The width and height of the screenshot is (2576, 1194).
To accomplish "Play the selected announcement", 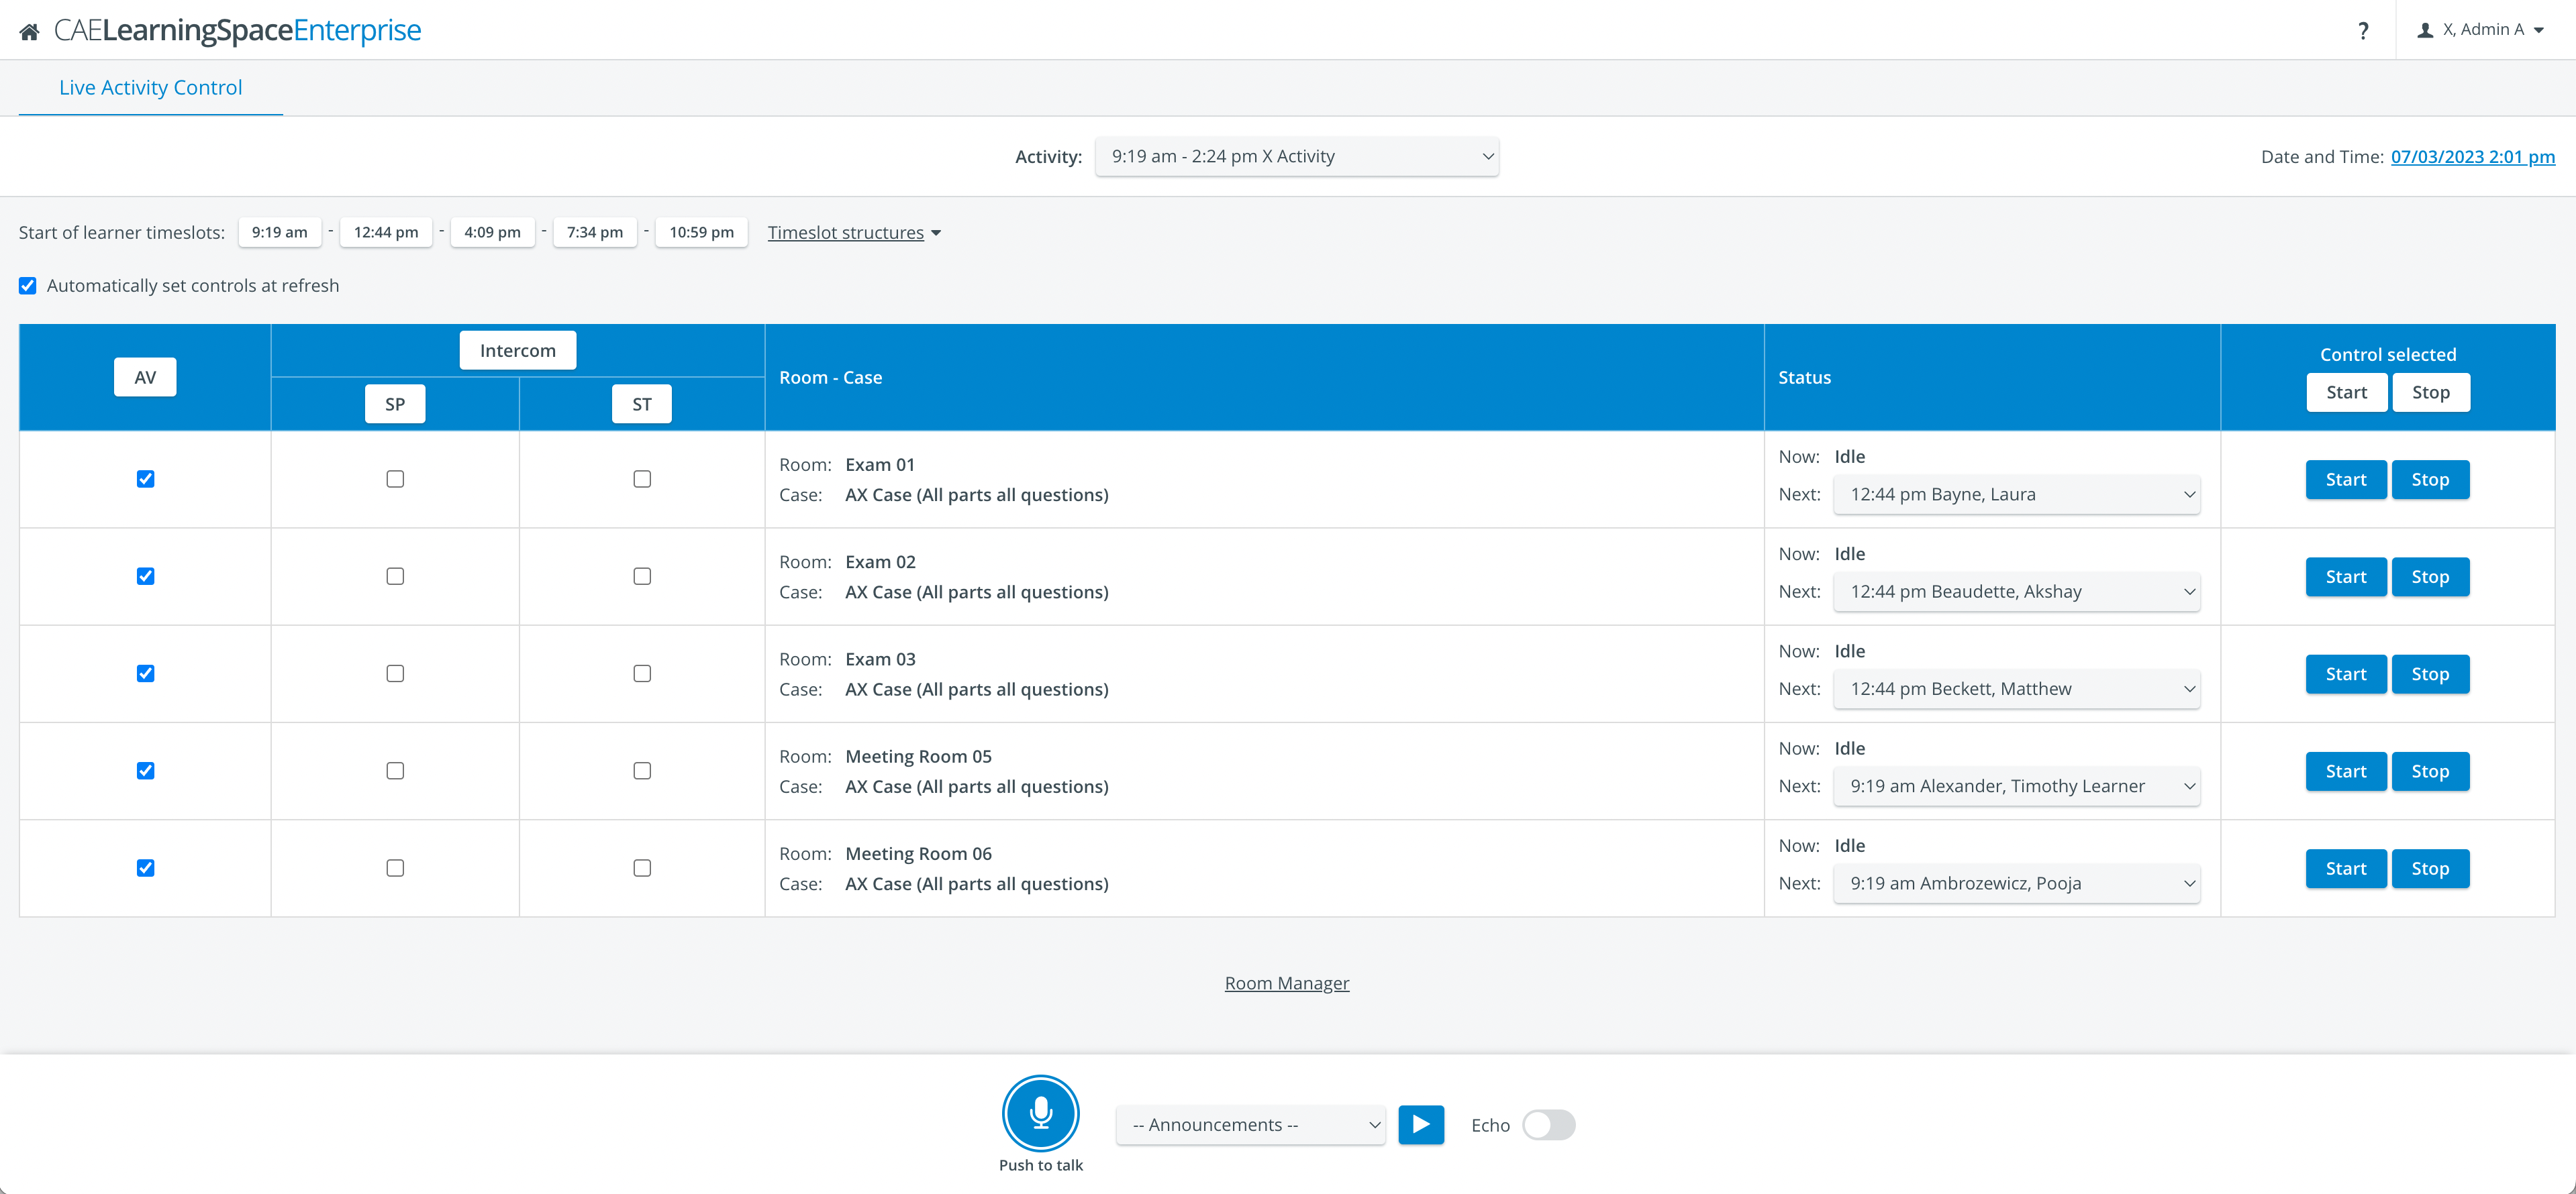I will coord(1420,1125).
